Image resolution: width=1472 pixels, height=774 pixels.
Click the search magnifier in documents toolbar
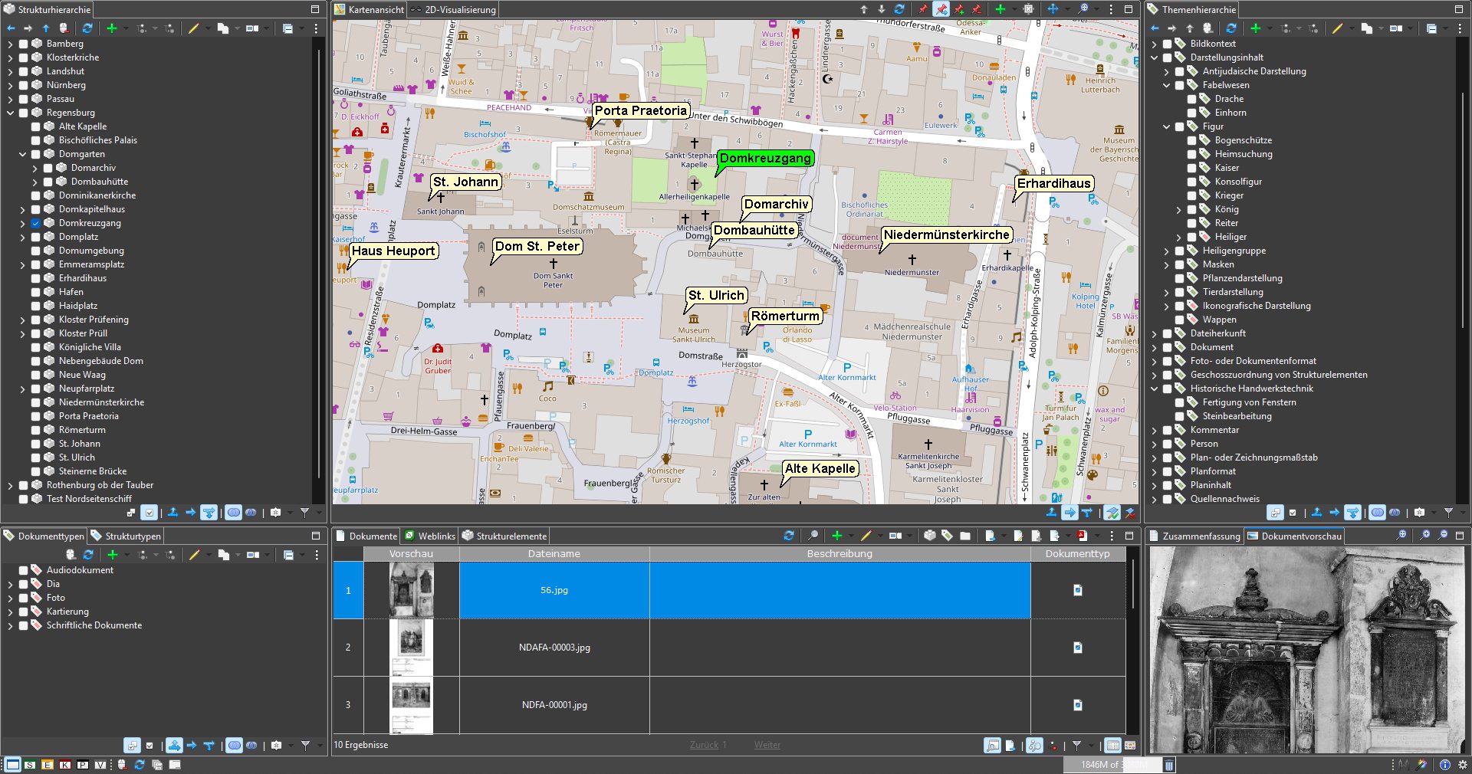813,536
